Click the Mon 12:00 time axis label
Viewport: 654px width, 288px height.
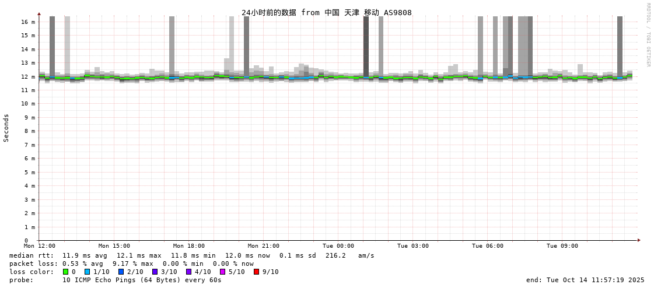(40, 246)
